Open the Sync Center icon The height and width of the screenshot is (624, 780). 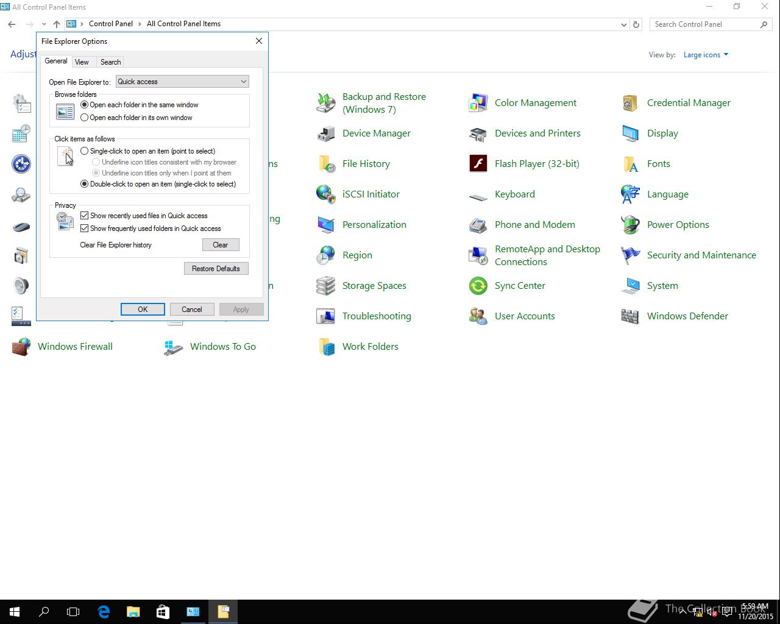coord(478,286)
